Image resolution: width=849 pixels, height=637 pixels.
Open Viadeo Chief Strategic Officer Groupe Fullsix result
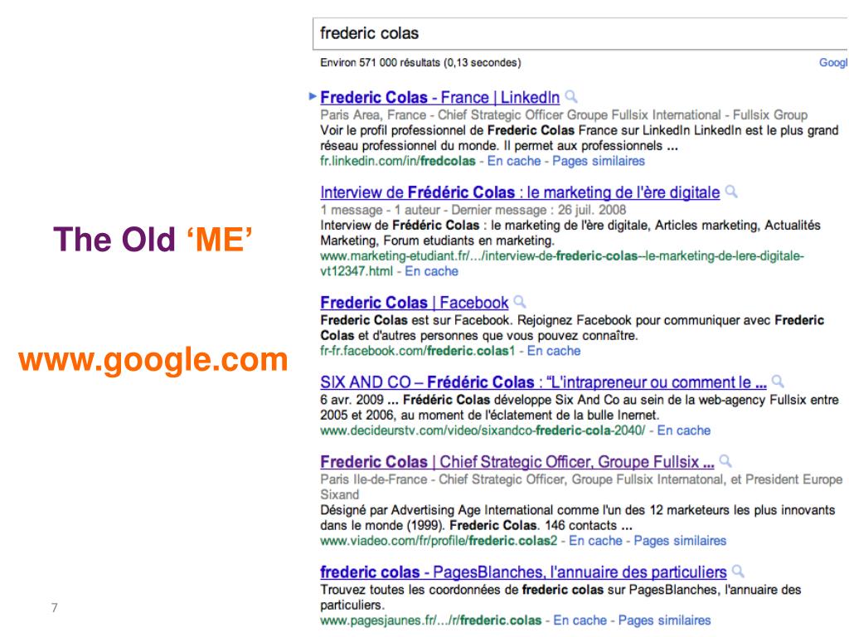point(517,461)
